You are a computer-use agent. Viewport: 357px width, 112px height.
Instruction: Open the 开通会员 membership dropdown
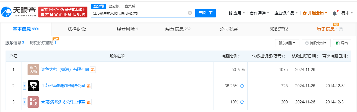pyautogui.click(x=315, y=13)
